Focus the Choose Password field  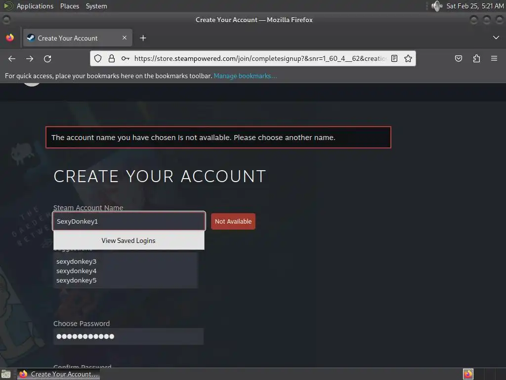click(x=128, y=336)
